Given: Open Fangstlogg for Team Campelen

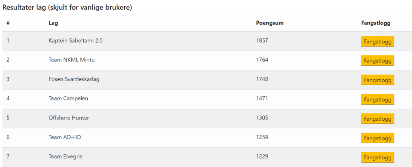Looking at the screenshot, I should click(377, 99).
